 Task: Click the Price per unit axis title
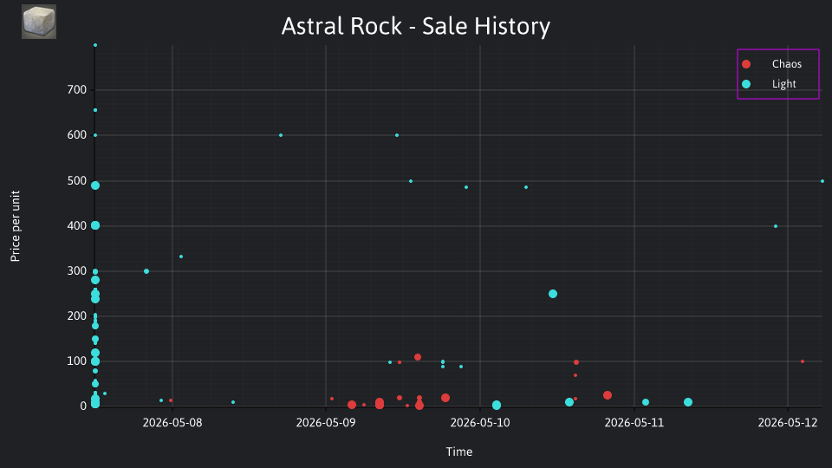click(16, 226)
